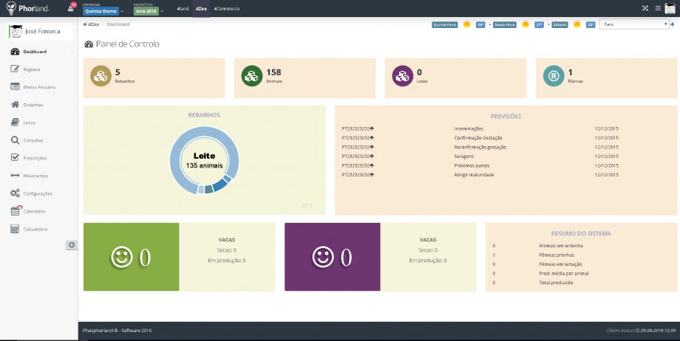The height and width of the screenshot is (341, 680).
Task: Open notifications icon with red badge
Action: point(72,7)
